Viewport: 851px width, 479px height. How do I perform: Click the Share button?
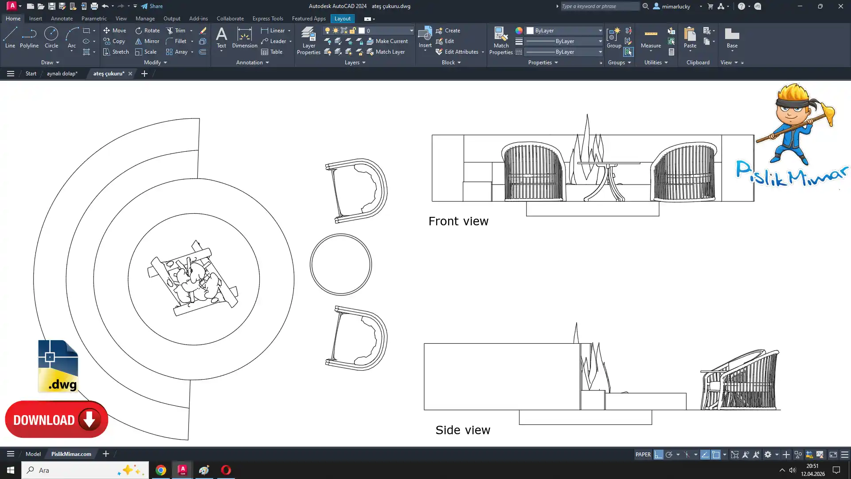click(152, 6)
